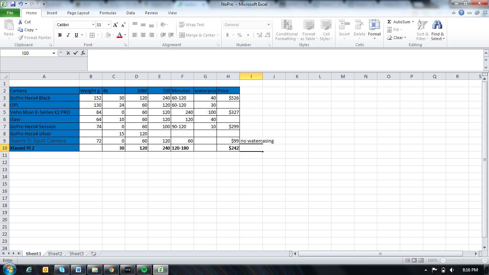Expand the General number format dropdown
This screenshot has width=489, height=275.
268,25
